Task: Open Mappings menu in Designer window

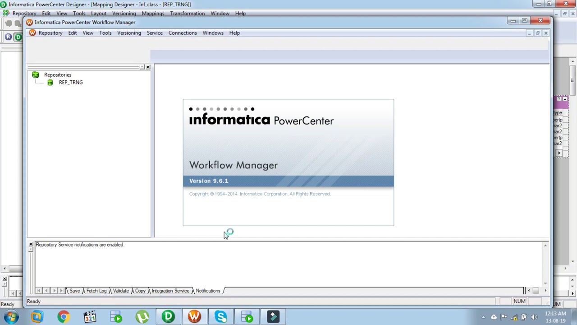Action: coord(153,14)
